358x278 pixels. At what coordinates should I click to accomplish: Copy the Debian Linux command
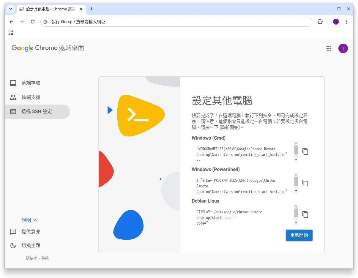click(305, 214)
